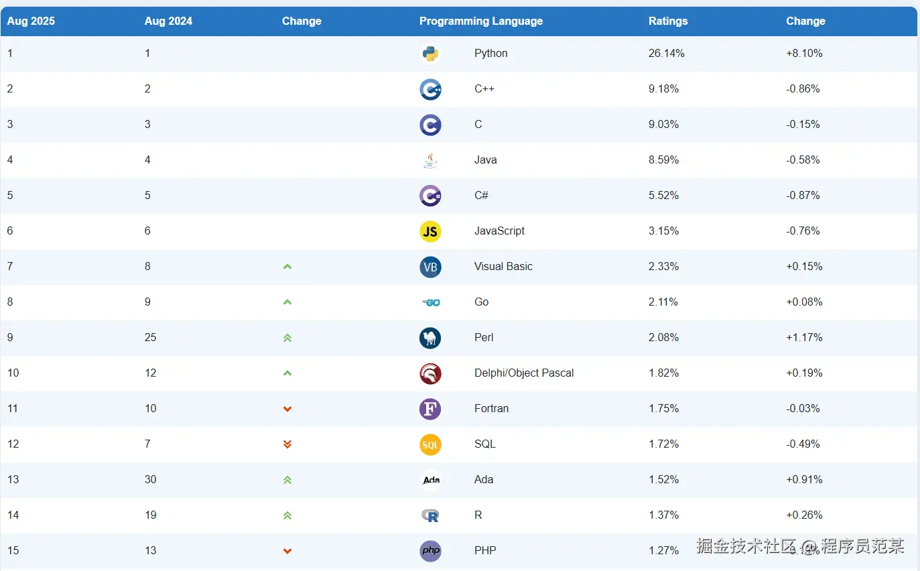Click the C++ language logo

pyautogui.click(x=430, y=89)
